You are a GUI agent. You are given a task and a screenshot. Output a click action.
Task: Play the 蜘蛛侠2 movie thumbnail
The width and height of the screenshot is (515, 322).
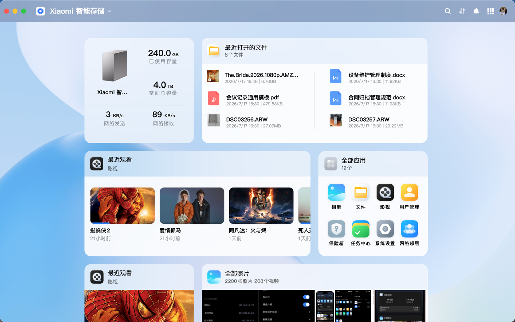pyautogui.click(x=123, y=206)
